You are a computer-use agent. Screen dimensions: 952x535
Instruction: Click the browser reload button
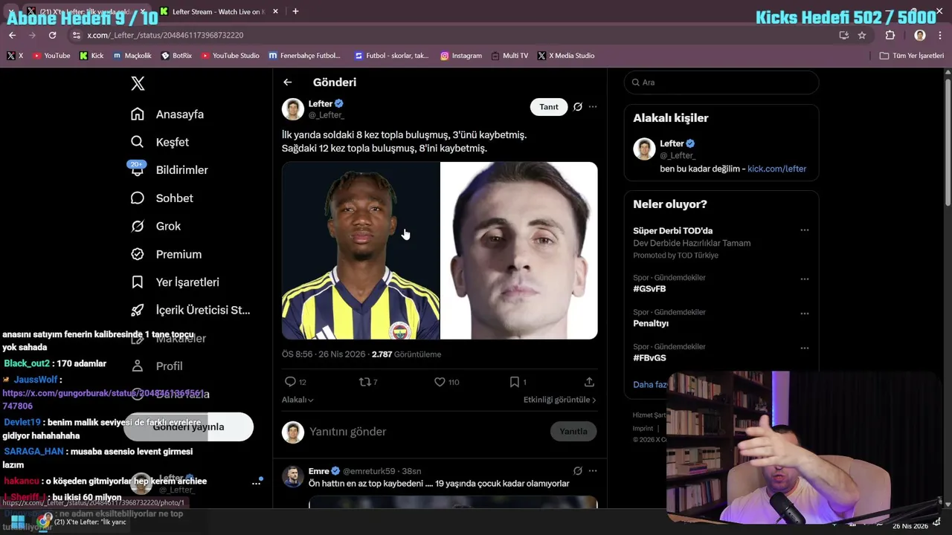pyautogui.click(x=52, y=35)
